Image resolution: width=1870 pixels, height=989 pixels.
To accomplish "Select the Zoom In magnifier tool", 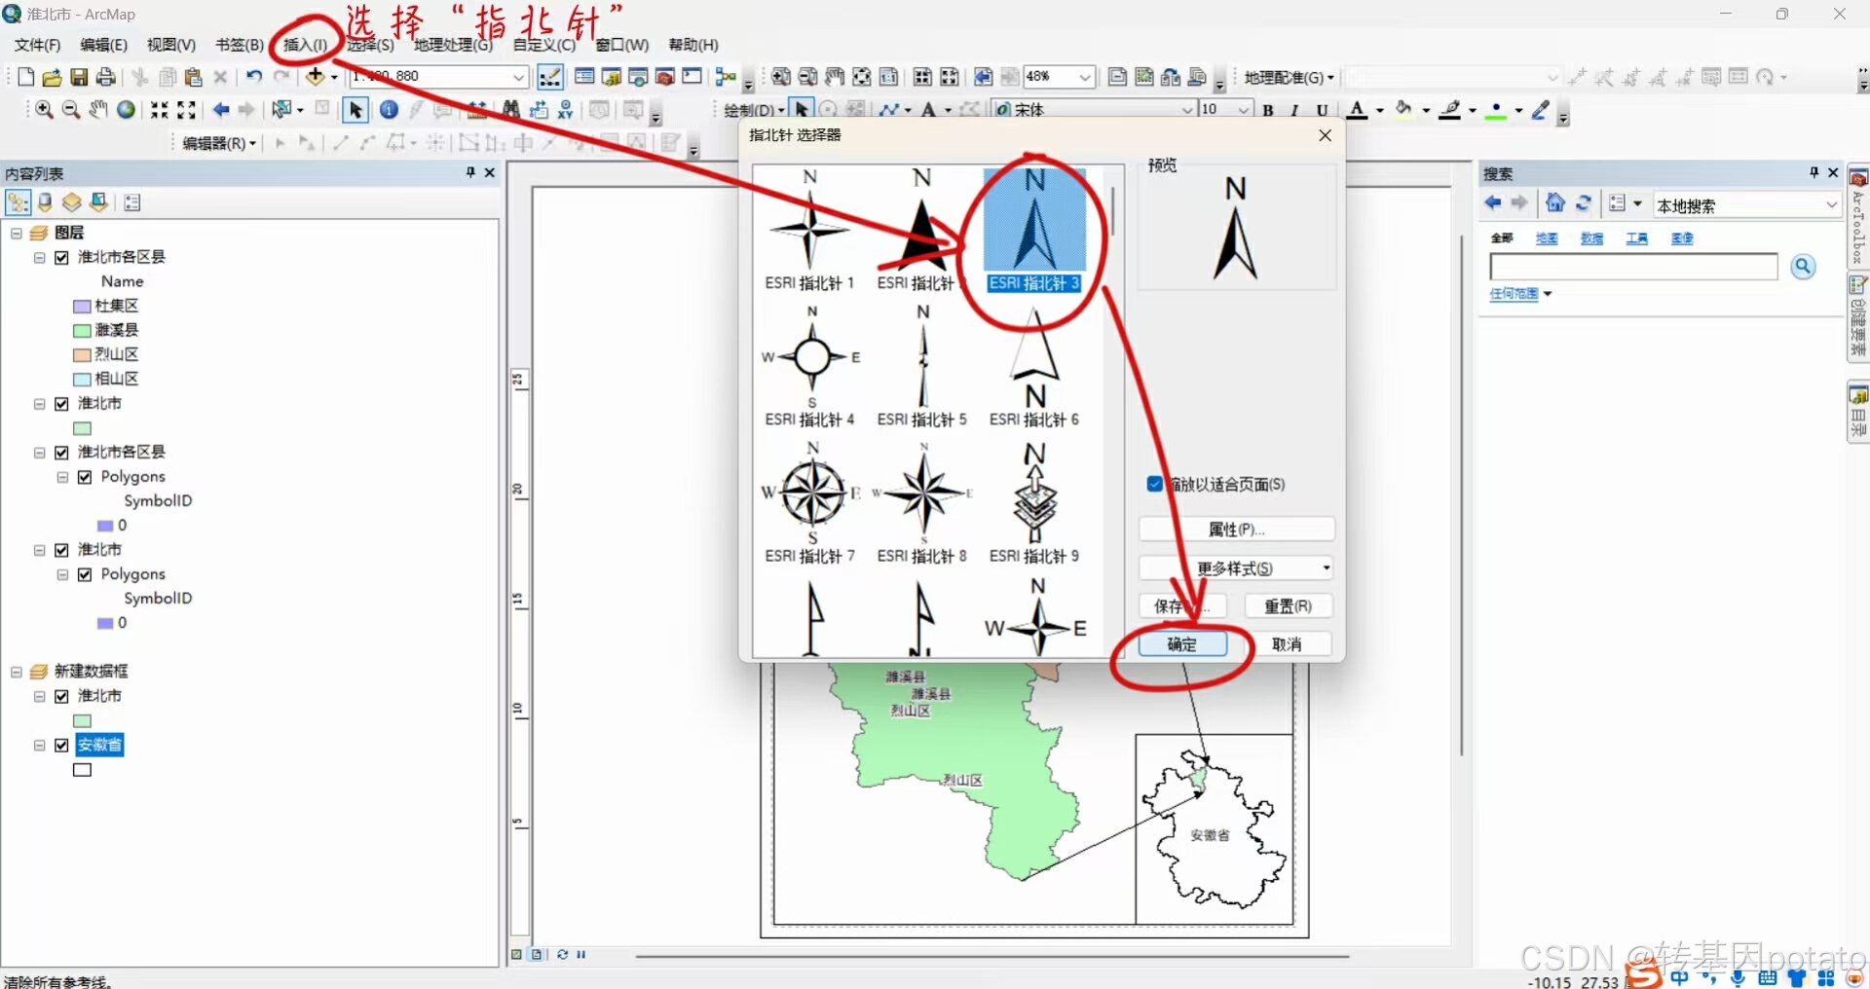I will tap(44, 110).
